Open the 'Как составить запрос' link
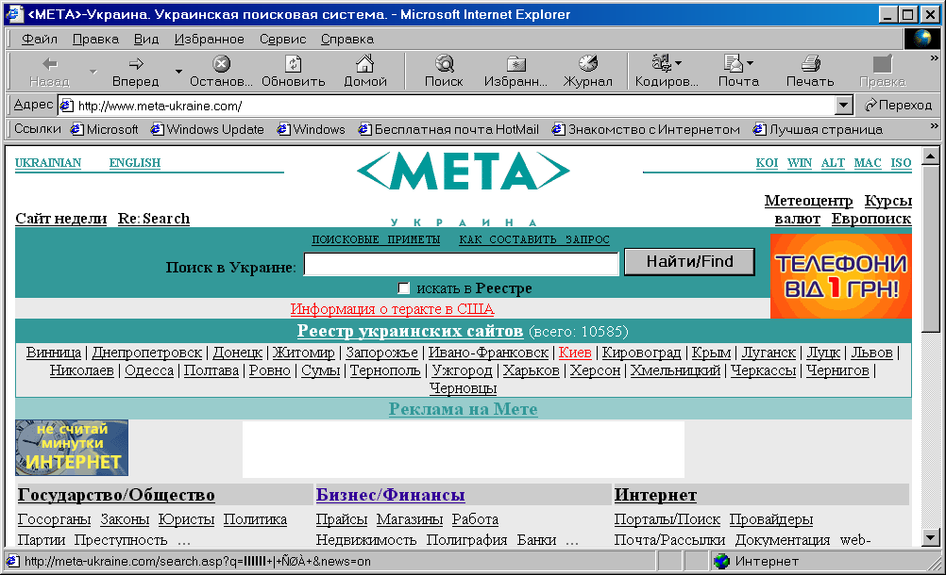Image resolution: width=946 pixels, height=575 pixels. coord(534,239)
